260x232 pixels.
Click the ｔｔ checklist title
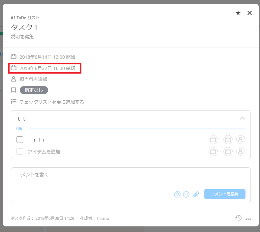(x=21, y=119)
